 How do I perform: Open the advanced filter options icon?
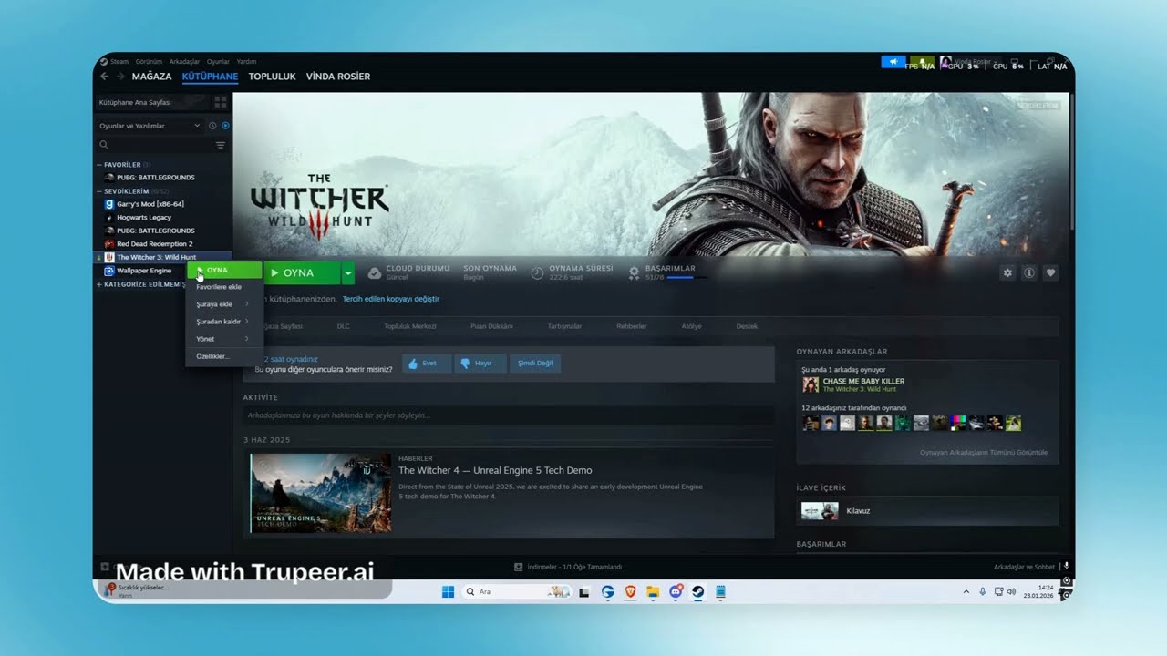point(221,145)
